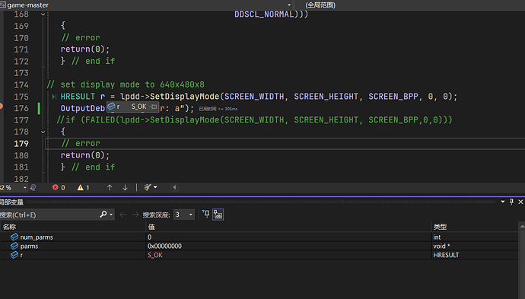Focus the locals search input field
The width and height of the screenshot is (525, 299).
pos(49,215)
